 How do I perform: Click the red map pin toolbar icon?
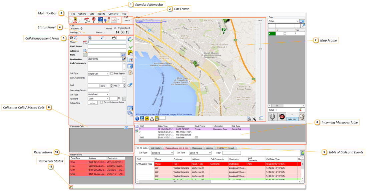coord(94,20)
